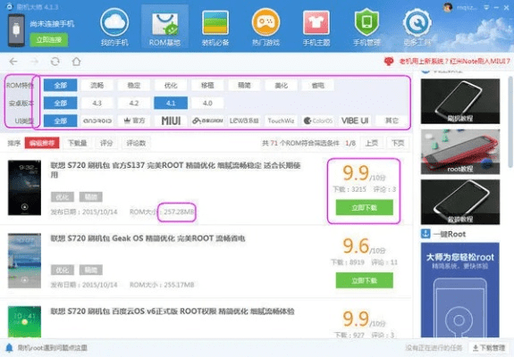The image size is (514, 357).
Task: Filter UI type by 百度云ROM logo
Action: (x=207, y=120)
